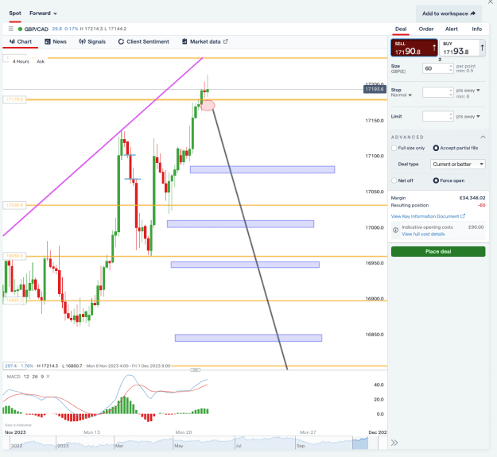The image size is (497, 457).
Task: Click the Place deal button
Action: [438, 251]
